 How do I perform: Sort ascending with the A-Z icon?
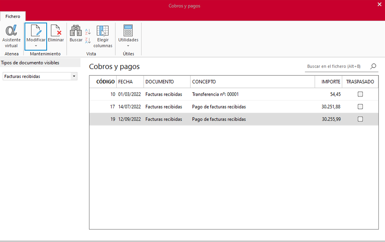click(88, 32)
